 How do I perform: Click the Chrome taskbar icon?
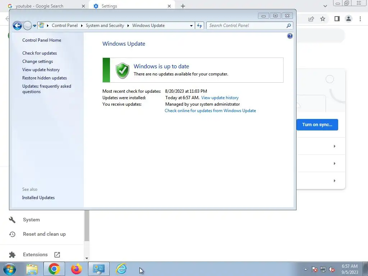click(54, 269)
